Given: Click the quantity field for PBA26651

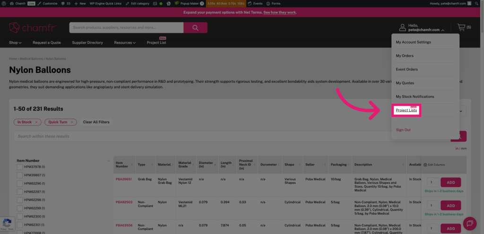Looking at the screenshot, I should pos(433,182).
